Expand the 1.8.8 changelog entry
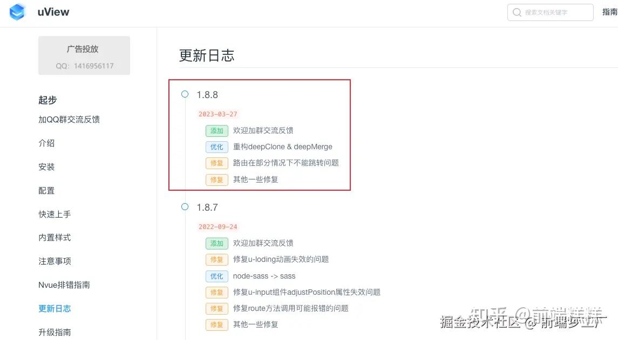 click(x=208, y=94)
